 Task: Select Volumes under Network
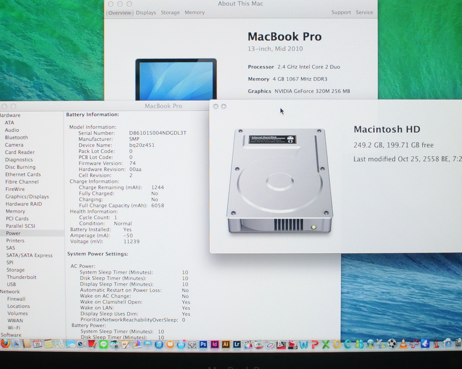click(18, 313)
